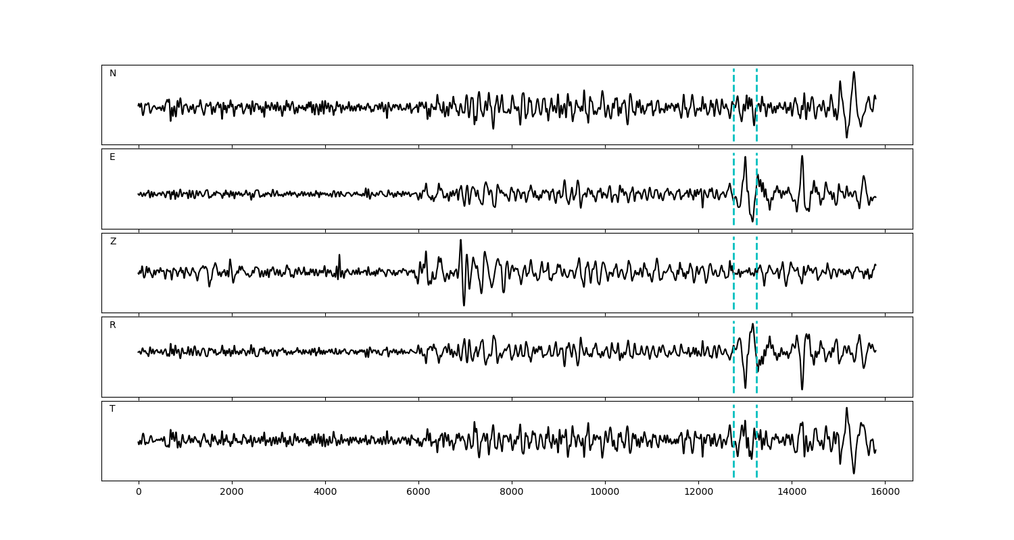Viewport: 1014px width, 540px height.
Task: Click the 0 tick label on x-axis
Action: (139, 493)
